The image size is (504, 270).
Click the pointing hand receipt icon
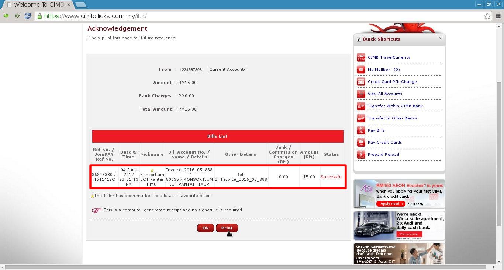coord(96,210)
